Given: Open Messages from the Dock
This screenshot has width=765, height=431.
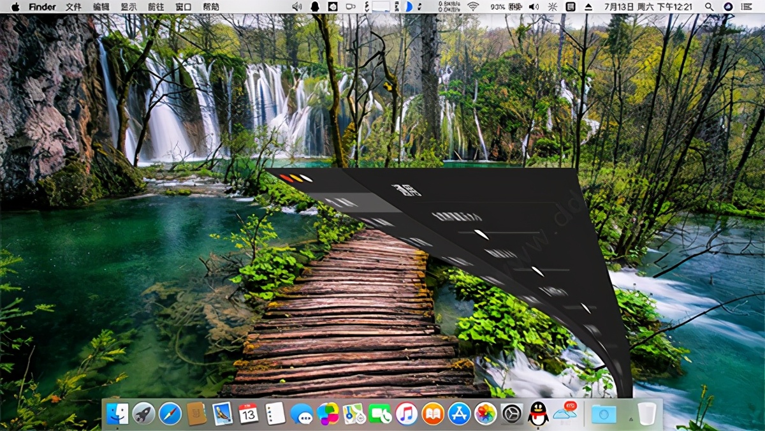Looking at the screenshot, I should click(x=303, y=413).
